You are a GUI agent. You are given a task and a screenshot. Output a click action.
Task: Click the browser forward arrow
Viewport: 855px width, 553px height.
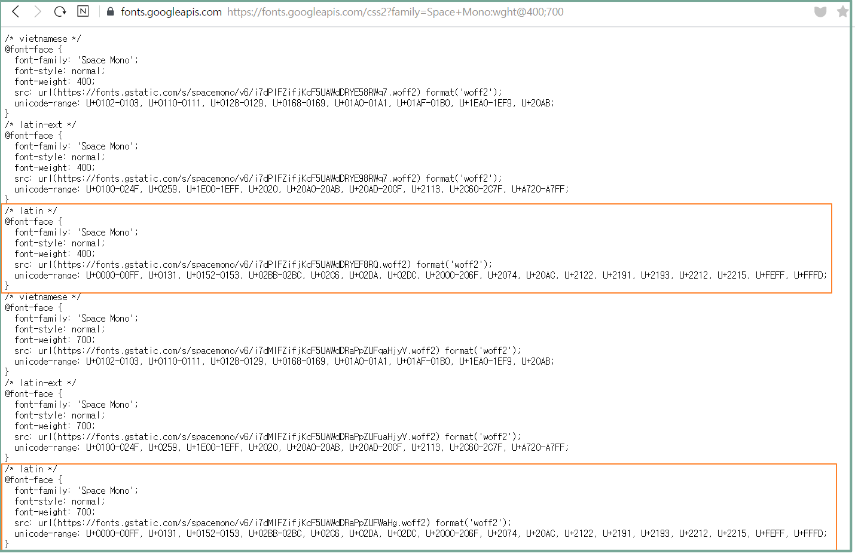point(38,11)
